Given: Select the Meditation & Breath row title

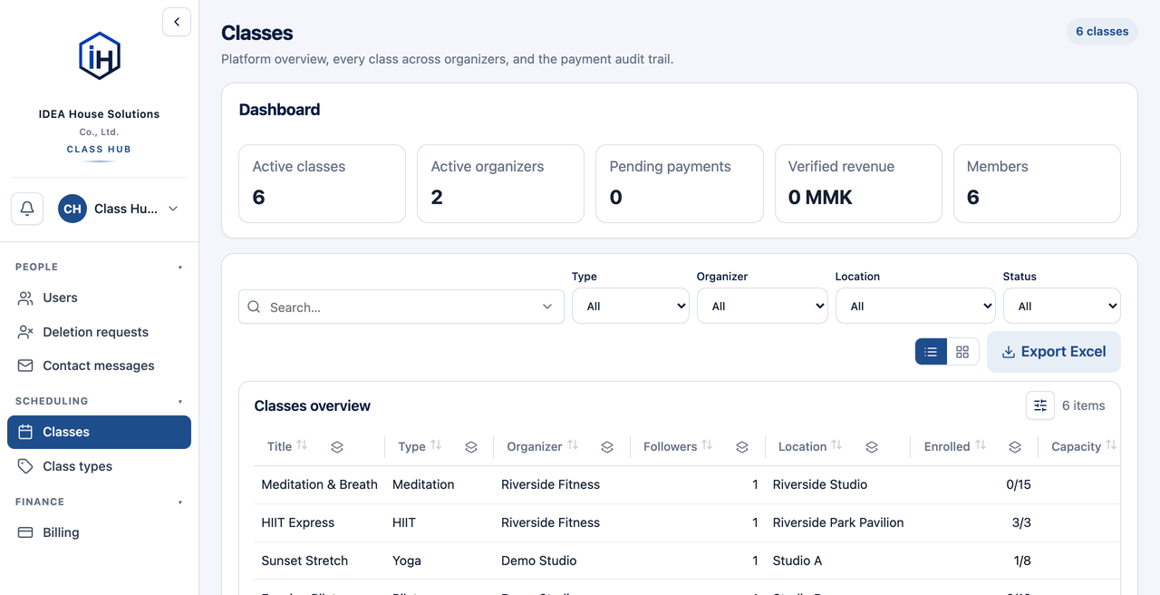Looking at the screenshot, I should (x=319, y=484).
